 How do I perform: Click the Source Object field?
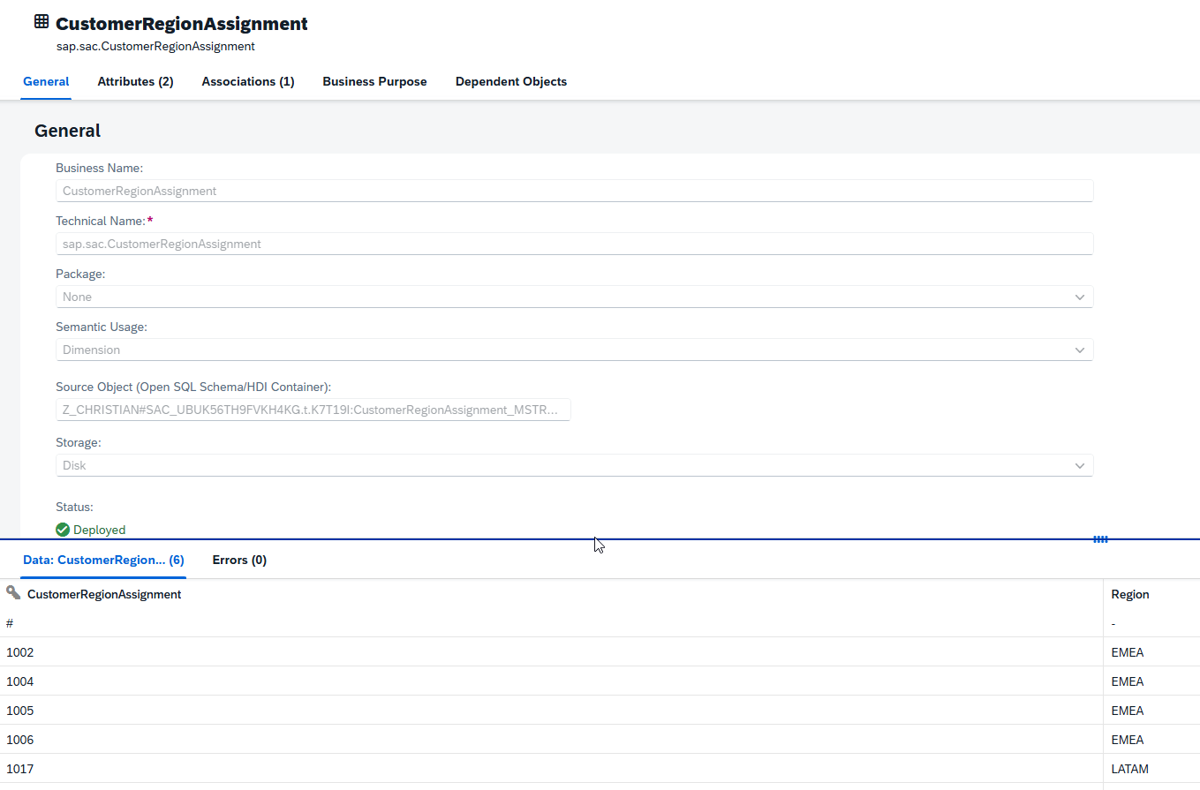pos(313,410)
